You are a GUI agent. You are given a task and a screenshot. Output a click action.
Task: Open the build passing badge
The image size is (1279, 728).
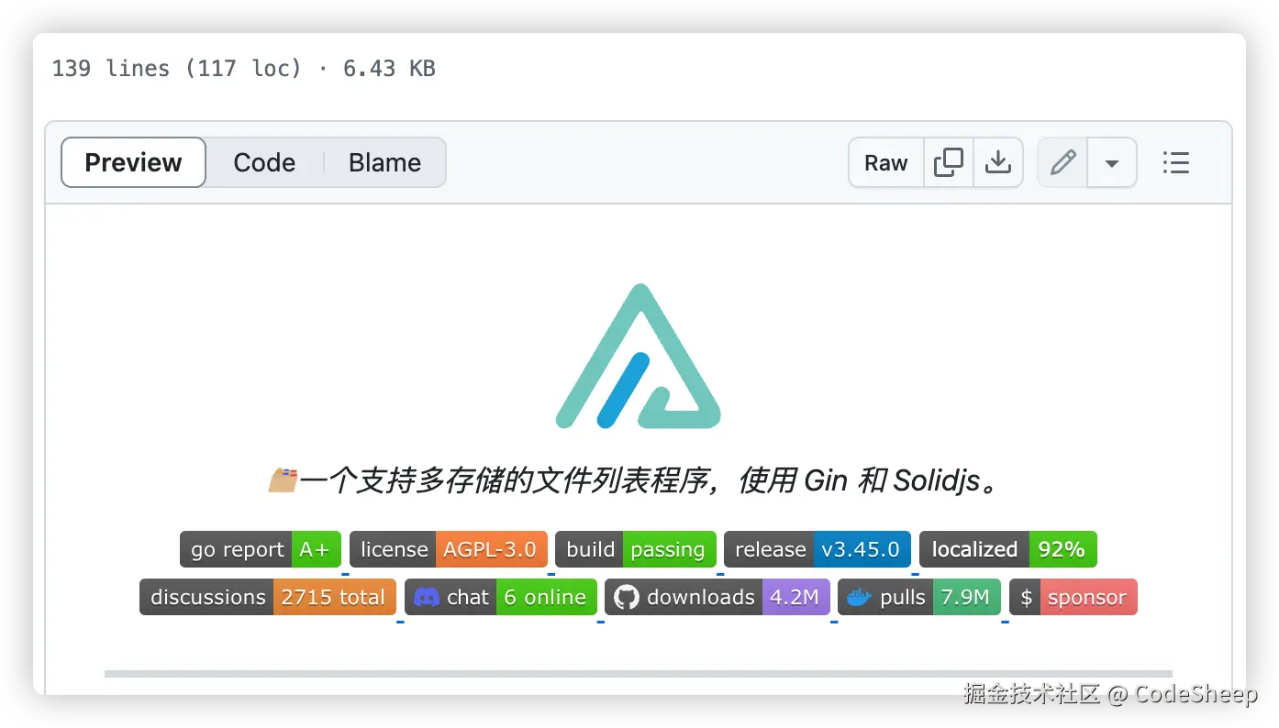click(636, 549)
